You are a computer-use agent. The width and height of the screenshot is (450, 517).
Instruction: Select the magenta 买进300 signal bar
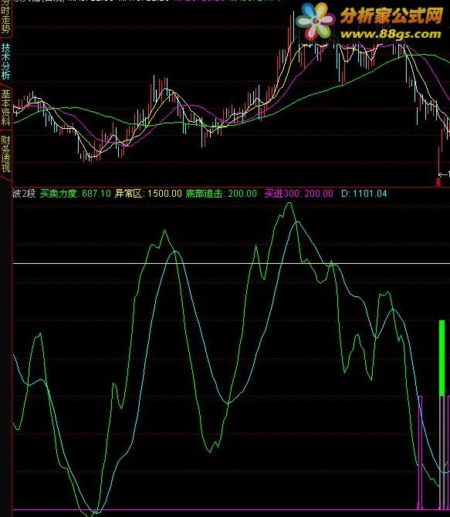[x=420, y=452]
